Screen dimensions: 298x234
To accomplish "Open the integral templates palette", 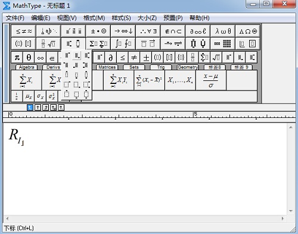I will [x=123, y=43].
